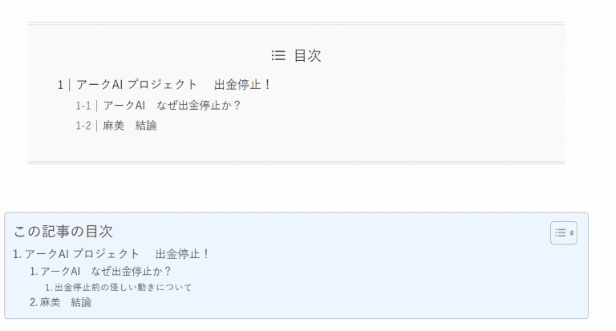
Task: Click the list icon inside the blue box toggle
Action: (x=561, y=232)
